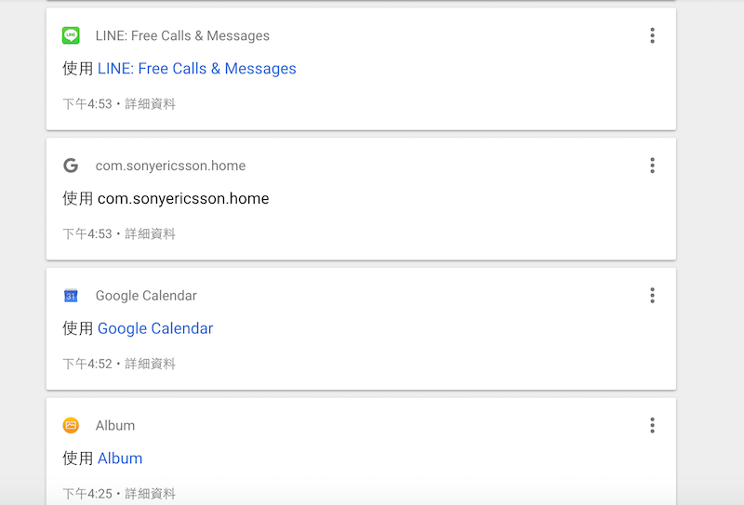Open three-dot menu on com.sonyericsson.home card
This screenshot has height=505, width=744.
[x=653, y=166]
